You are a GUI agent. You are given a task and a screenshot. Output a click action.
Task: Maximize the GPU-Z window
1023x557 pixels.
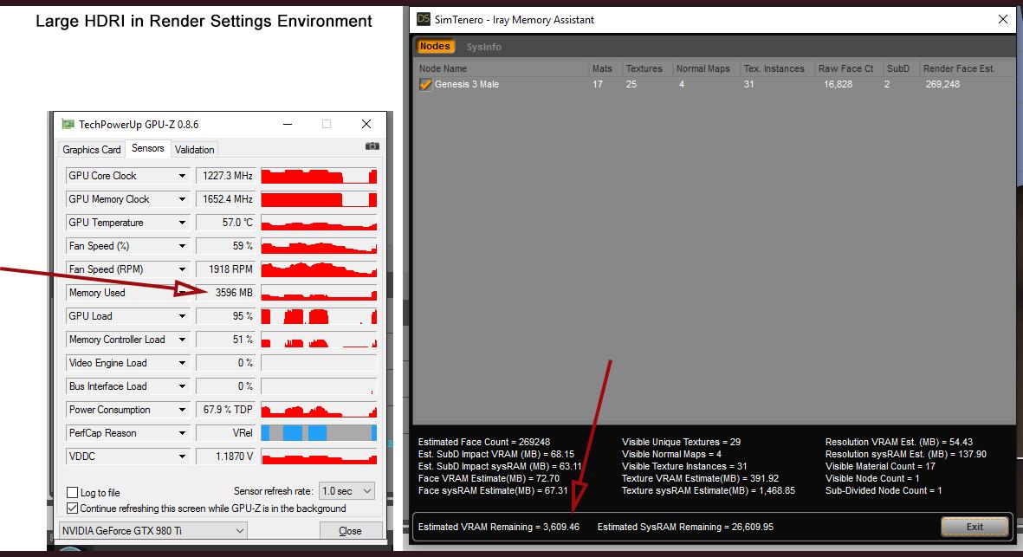(x=327, y=124)
